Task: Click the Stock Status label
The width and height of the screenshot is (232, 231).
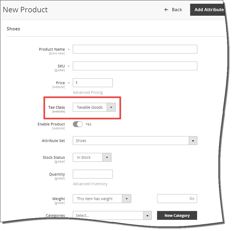Action: 54,157
